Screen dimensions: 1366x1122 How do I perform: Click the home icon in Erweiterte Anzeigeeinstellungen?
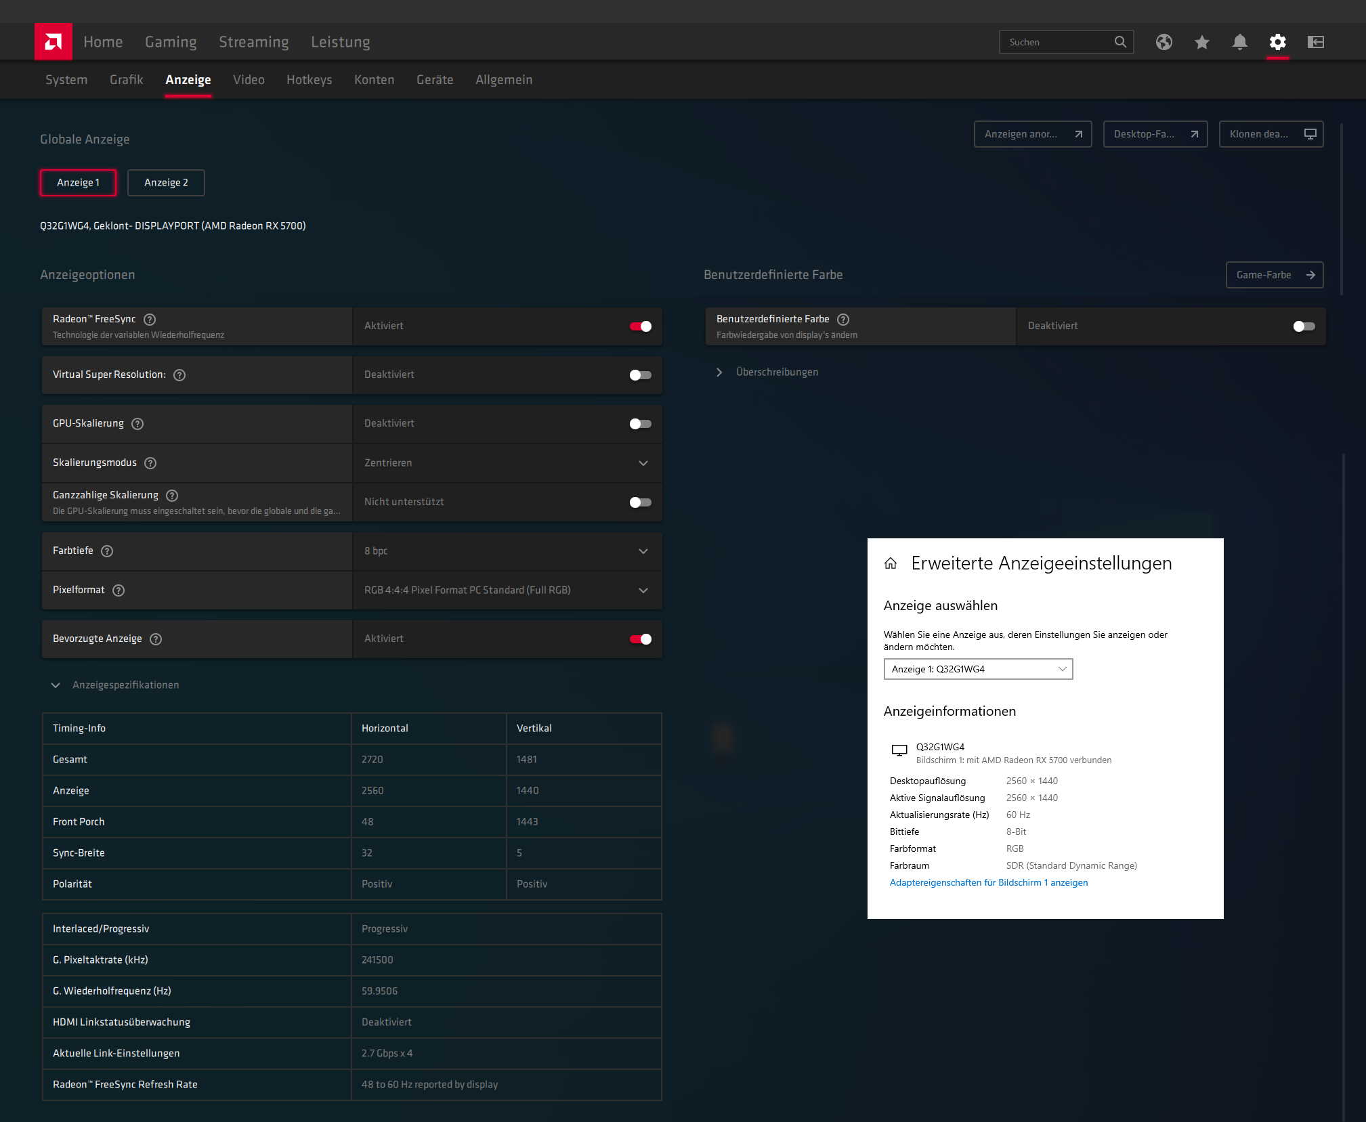pyautogui.click(x=891, y=563)
